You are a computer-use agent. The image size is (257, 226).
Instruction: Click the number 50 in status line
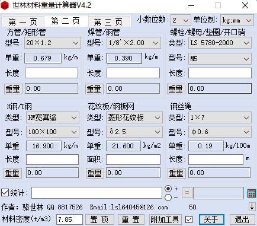[192, 207]
